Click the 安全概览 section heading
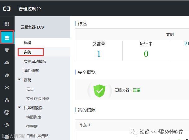Viewport: 189px width, 140px height. coord(87,72)
